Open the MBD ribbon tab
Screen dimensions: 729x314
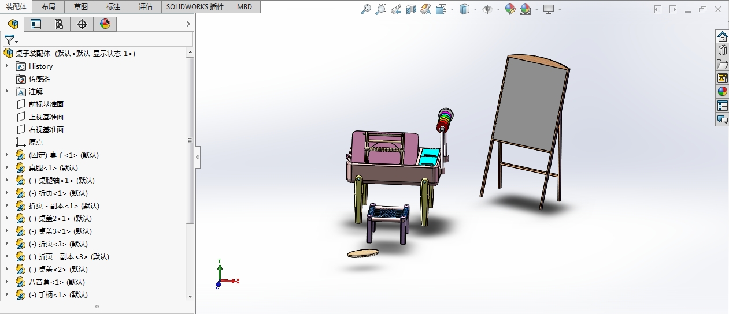244,7
